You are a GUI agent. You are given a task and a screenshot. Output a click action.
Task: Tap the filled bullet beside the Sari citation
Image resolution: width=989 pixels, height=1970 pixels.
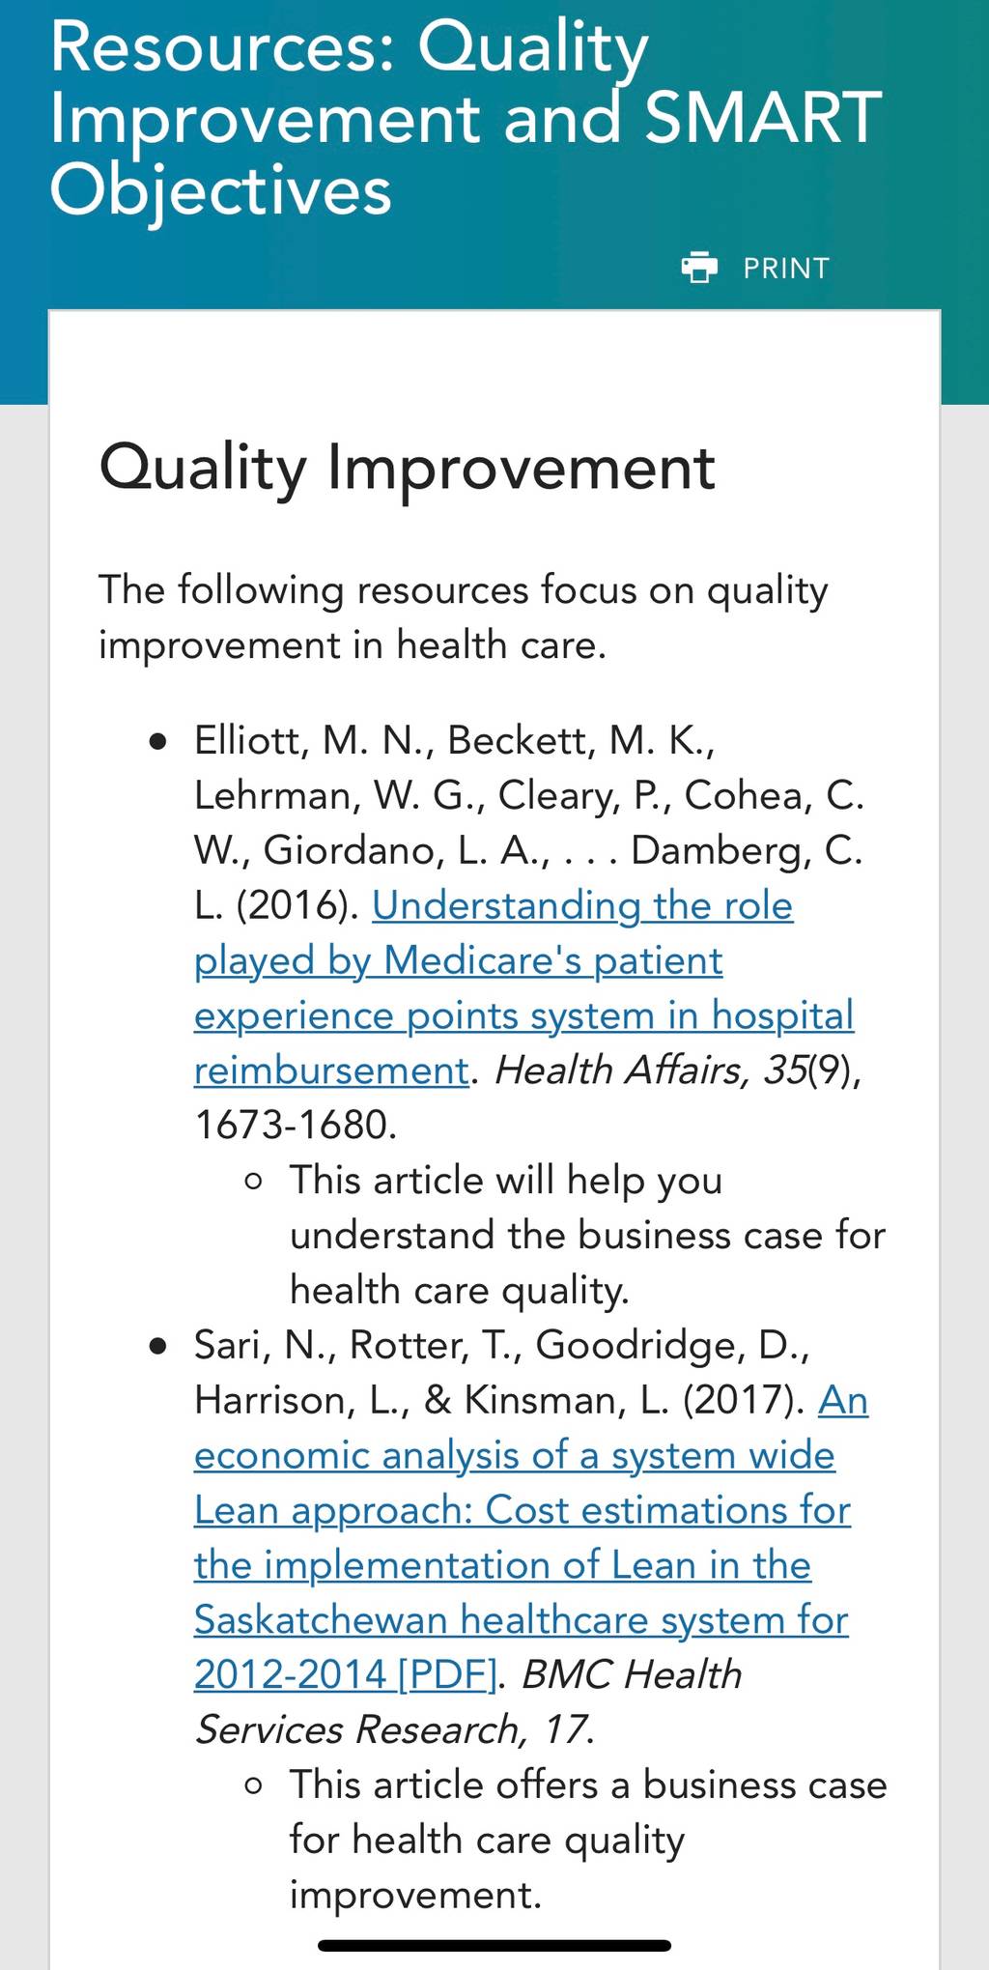[158, 1347]
